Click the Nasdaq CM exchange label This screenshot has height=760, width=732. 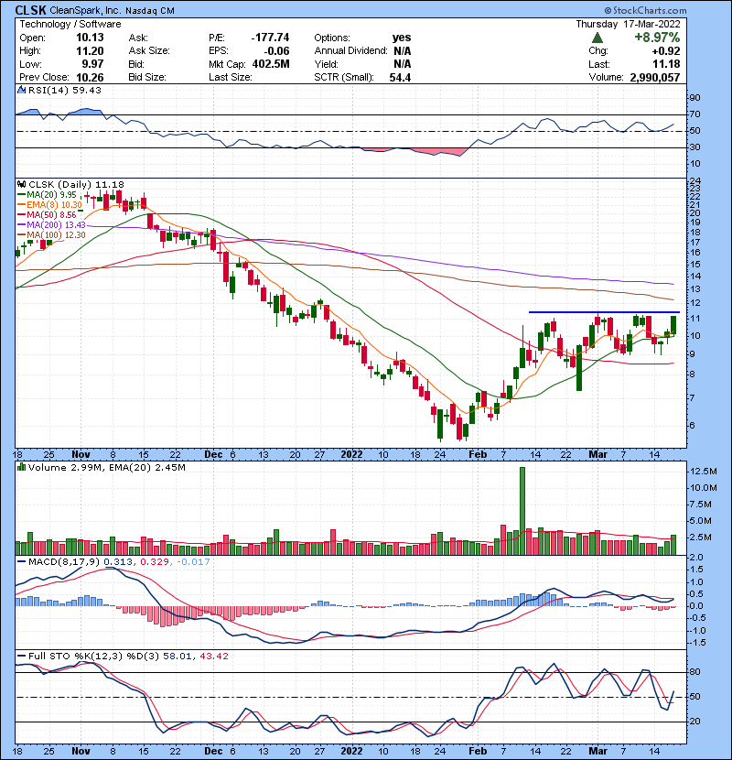[x=150, y=11]
